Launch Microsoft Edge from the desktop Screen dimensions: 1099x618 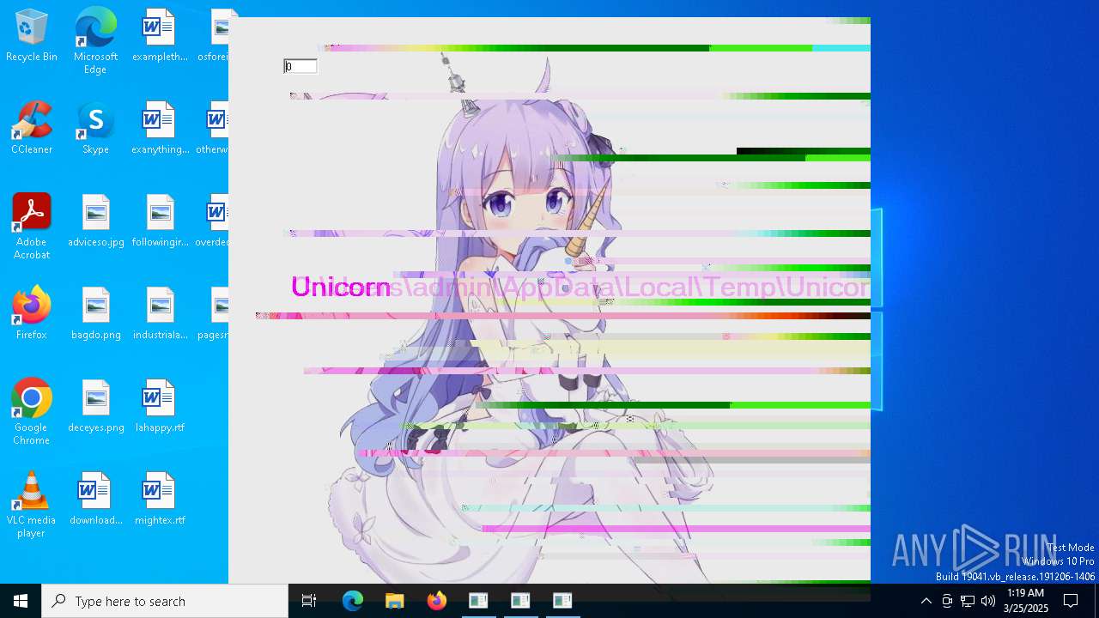click(x=95, y=41)
